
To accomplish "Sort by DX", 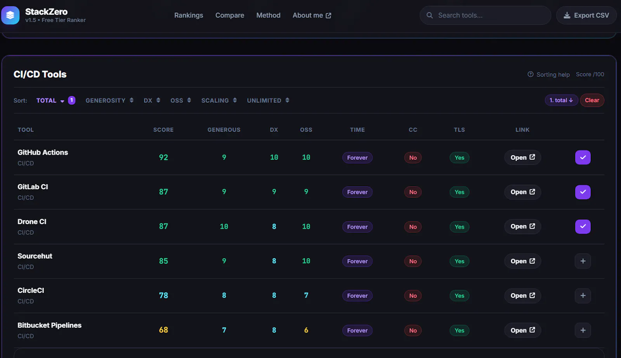I will [x=152, y=100].
